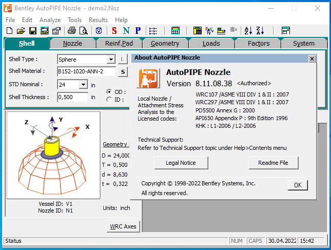Switch to the Geometry tab
Viewport: 331px width, 250px height.
pyautogui.click(x=165, y=44)
